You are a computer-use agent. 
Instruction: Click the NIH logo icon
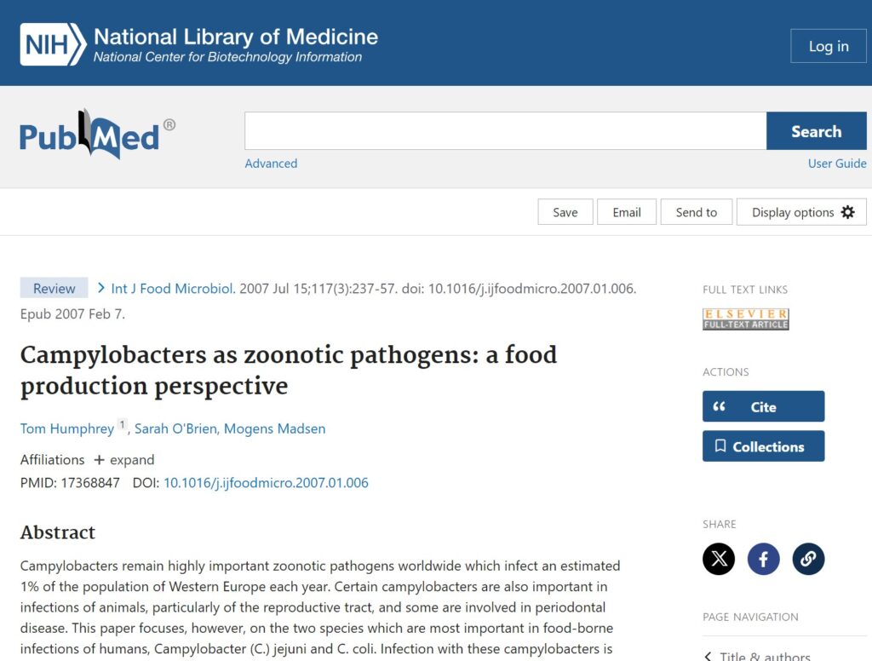pos(53,44)
